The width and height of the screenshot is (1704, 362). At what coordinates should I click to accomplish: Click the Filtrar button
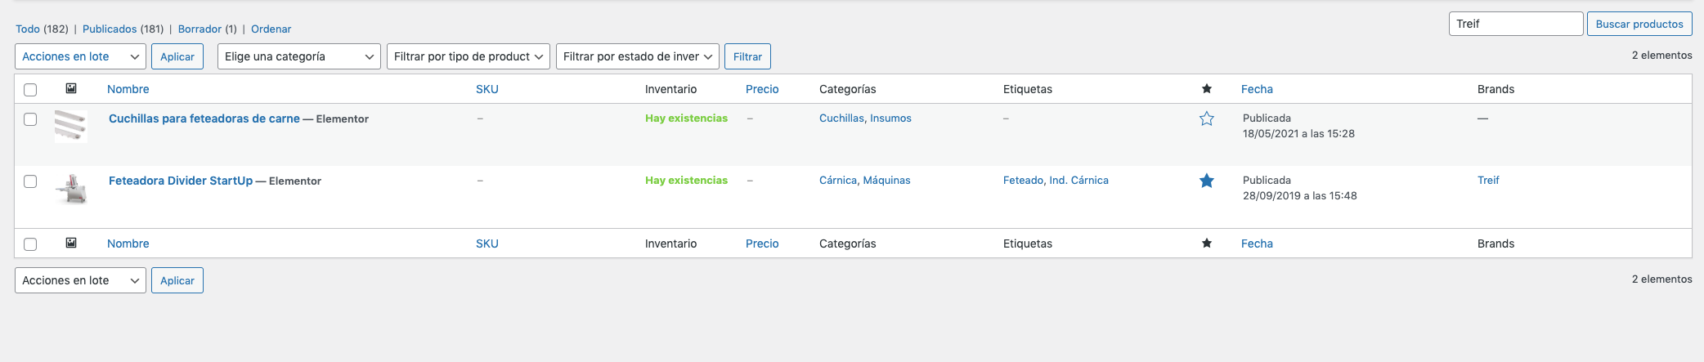tap(747, 56)
